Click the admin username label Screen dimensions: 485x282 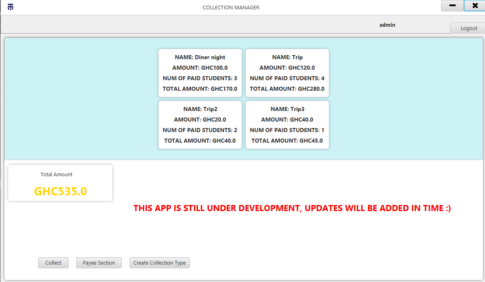tap(387, 25)
